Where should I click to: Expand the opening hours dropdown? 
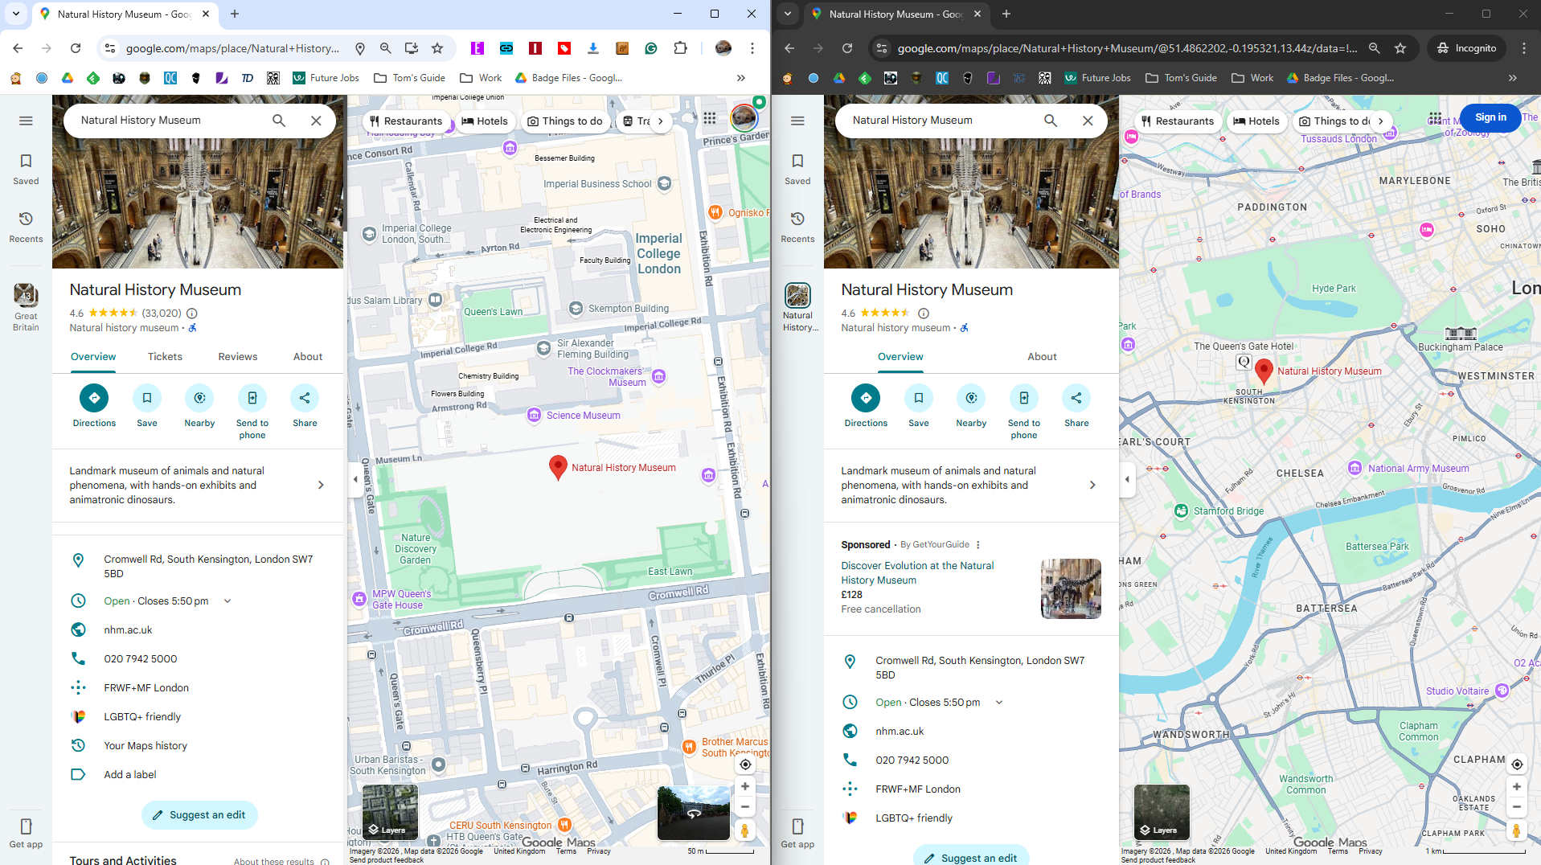tap(227, 601)
